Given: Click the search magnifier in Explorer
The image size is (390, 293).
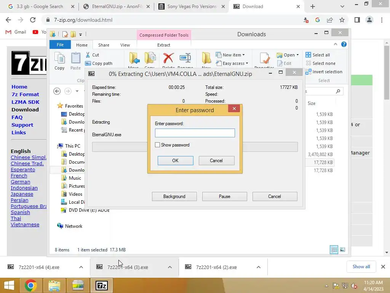Looking at the screenshot, I should pyautogui.click(x=338, y=92).
